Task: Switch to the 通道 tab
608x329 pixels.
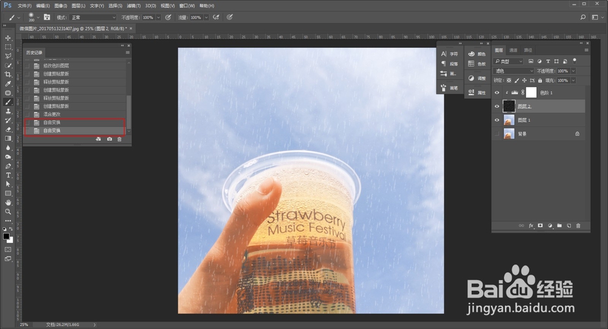Action: (x=513, y=50)
